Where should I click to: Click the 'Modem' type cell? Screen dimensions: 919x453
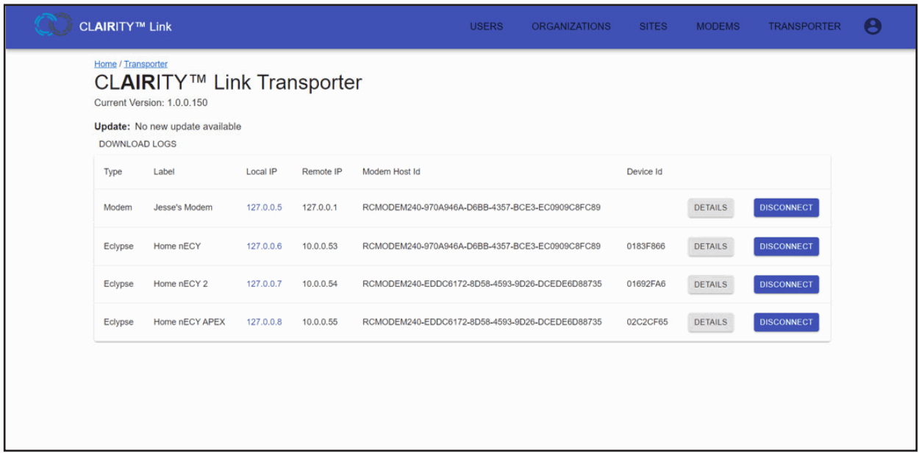tap(118, 207)
